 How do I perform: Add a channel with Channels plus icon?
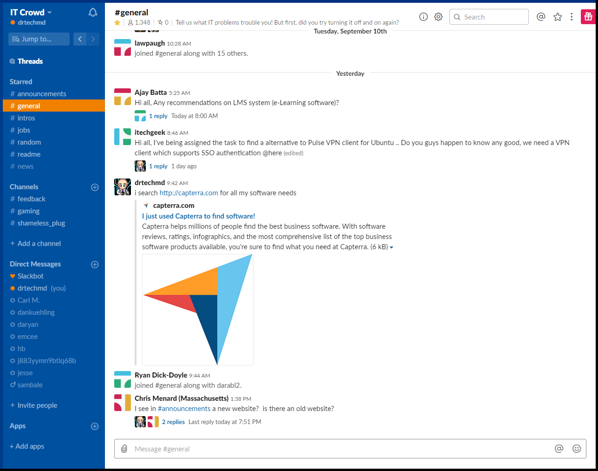[x=95, y=187]
